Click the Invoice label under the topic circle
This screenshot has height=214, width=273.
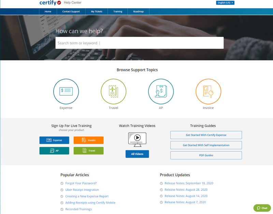[208, 108]
